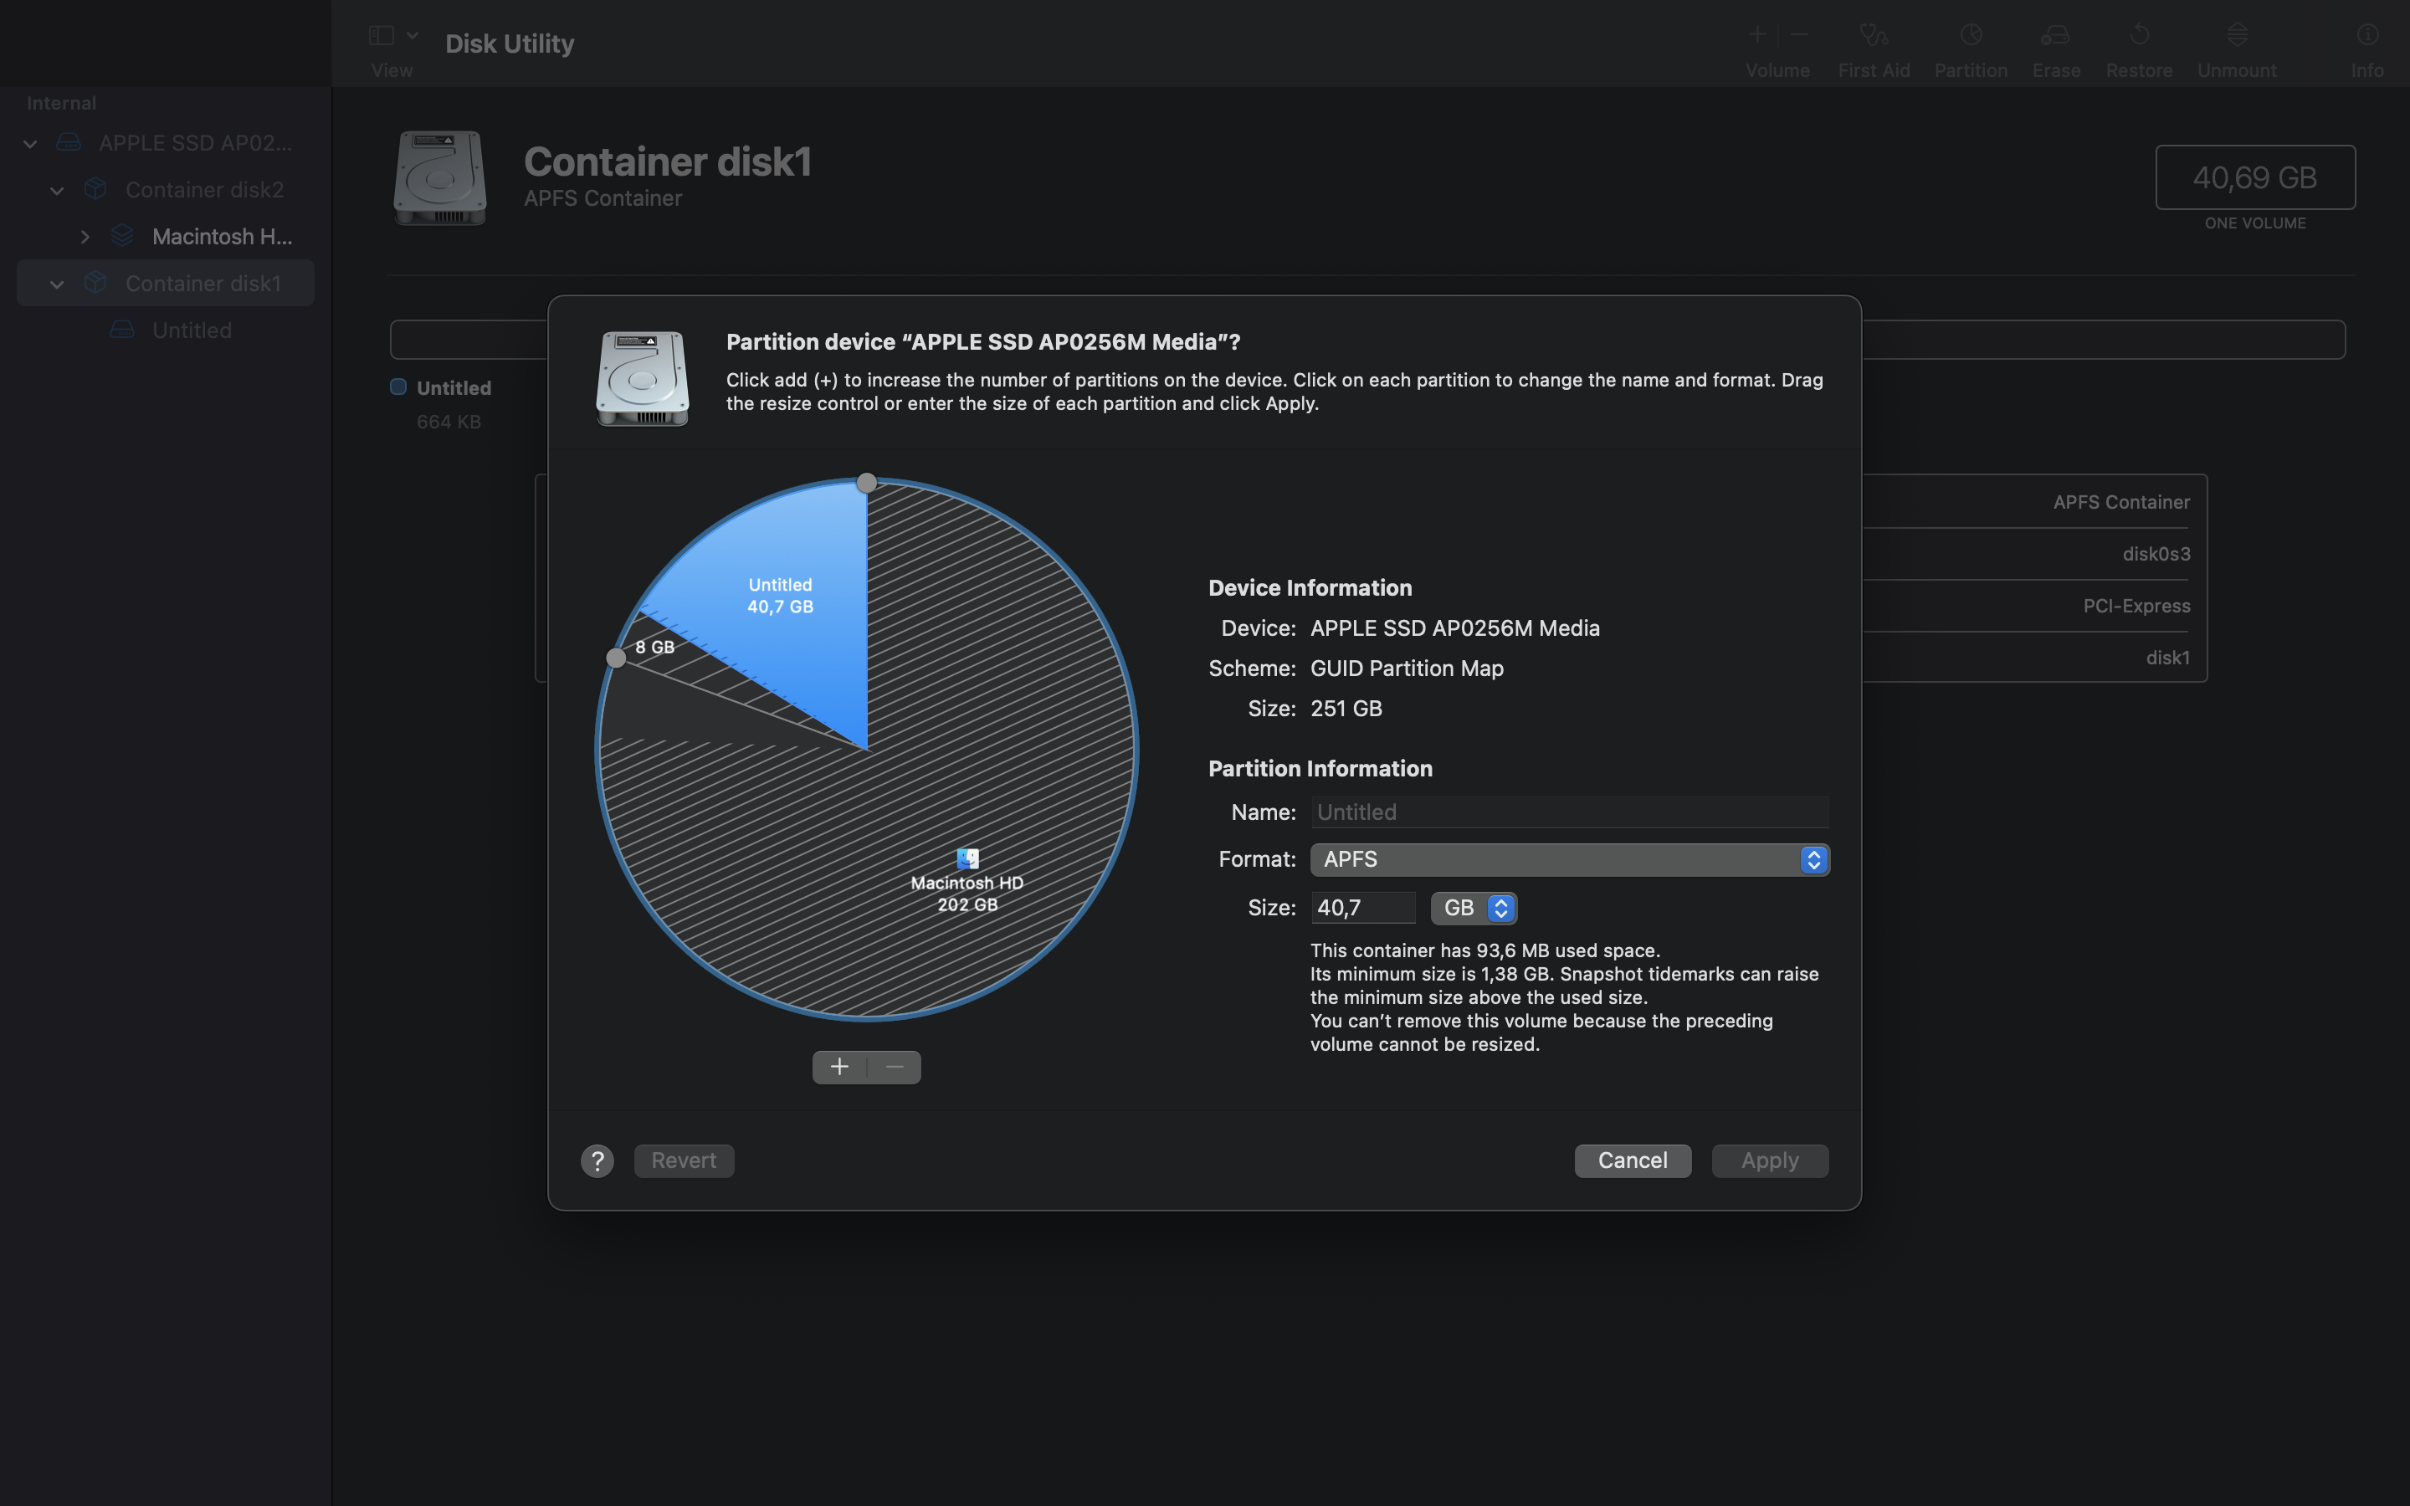Click the help question mark button

pyautogui.click(x=597, y=1160)
